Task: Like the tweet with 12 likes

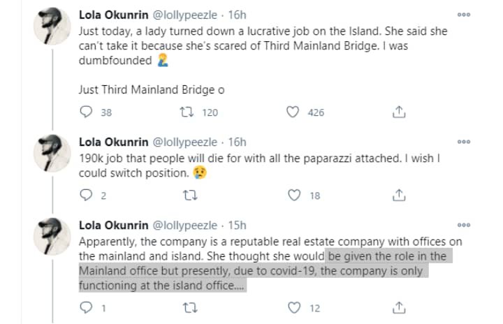Action: [293, 307]
